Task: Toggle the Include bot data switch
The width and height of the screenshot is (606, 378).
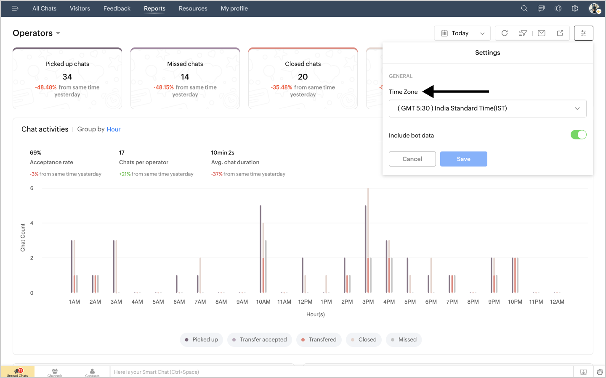Action: 578,135
